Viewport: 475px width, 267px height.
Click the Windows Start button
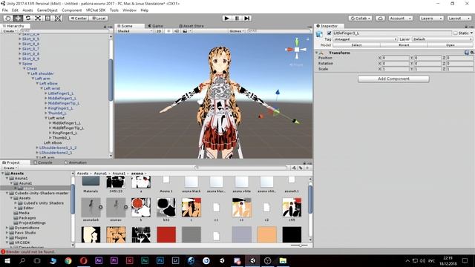pos(7,260)
